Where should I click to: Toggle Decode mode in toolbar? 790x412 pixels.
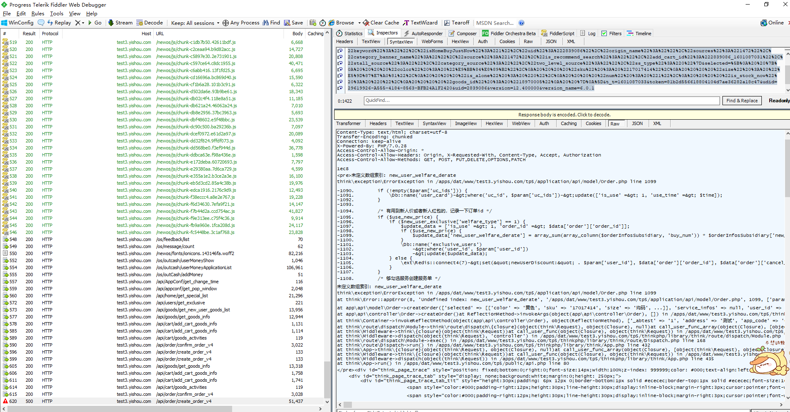[150, 23]
